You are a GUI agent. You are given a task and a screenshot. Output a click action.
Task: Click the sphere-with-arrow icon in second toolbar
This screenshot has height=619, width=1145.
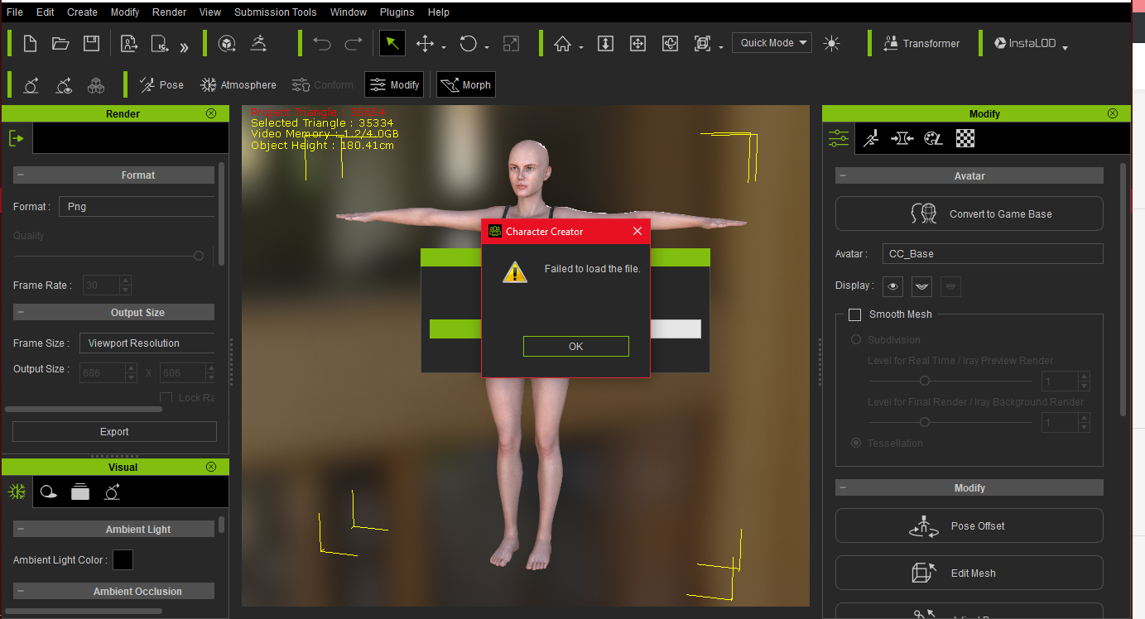pyautogui.click(x=31, y=85)
